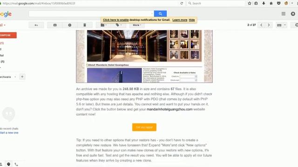This screenshot has height=167, width=298.
Task: Expand the input tools dropdown arrow
Action: click(284, 25)
